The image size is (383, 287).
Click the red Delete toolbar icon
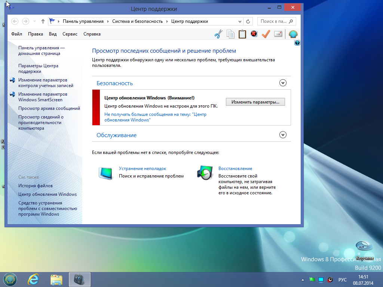point(254,34)
